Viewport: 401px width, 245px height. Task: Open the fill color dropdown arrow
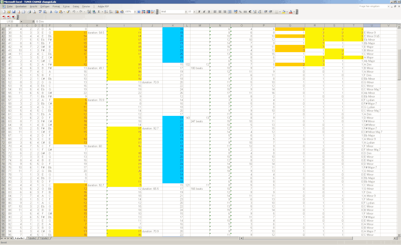pos(287,12)
